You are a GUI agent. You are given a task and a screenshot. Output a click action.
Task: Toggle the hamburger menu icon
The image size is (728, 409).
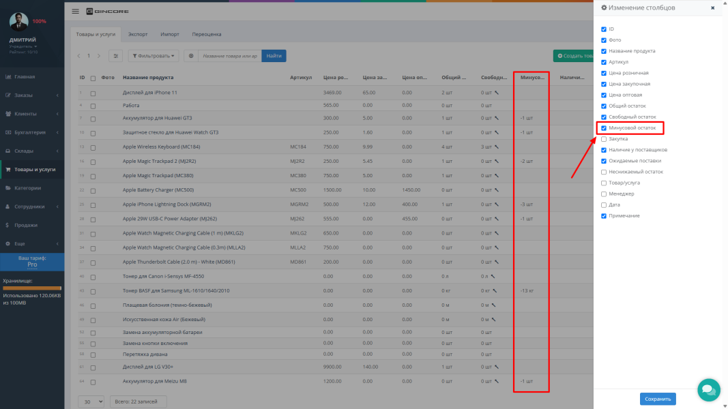(x=75, y=11)
